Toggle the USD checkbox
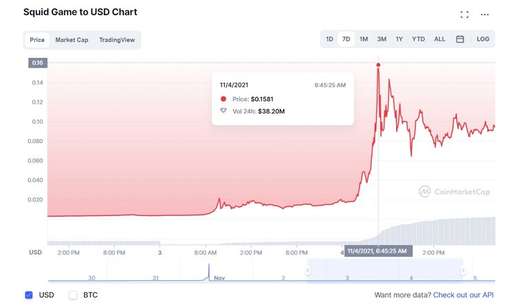Viewport: 509px width, 307px height. pyautogui.click(x=29, y=295)
